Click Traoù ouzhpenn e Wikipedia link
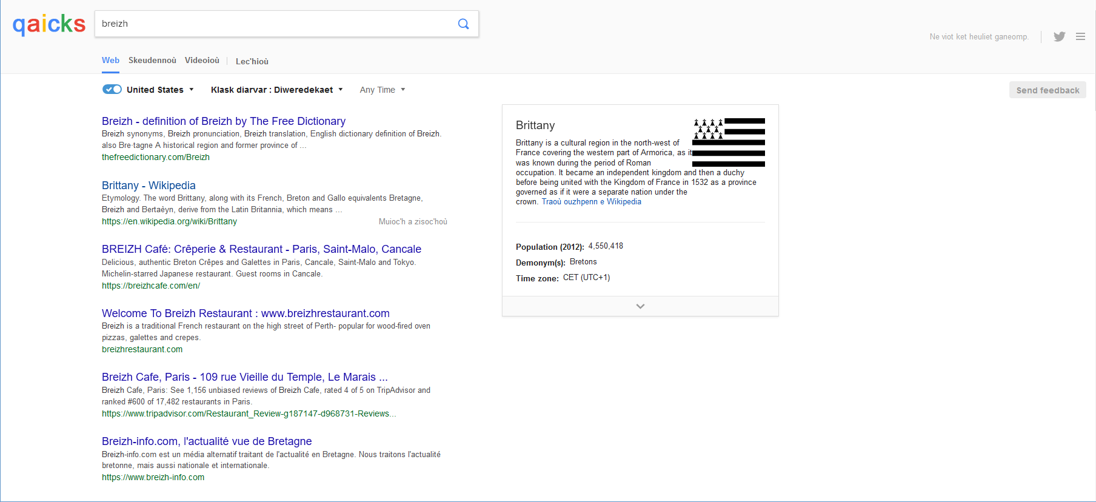Viewport: 1096px width, 502px height. tap(591, 202)
